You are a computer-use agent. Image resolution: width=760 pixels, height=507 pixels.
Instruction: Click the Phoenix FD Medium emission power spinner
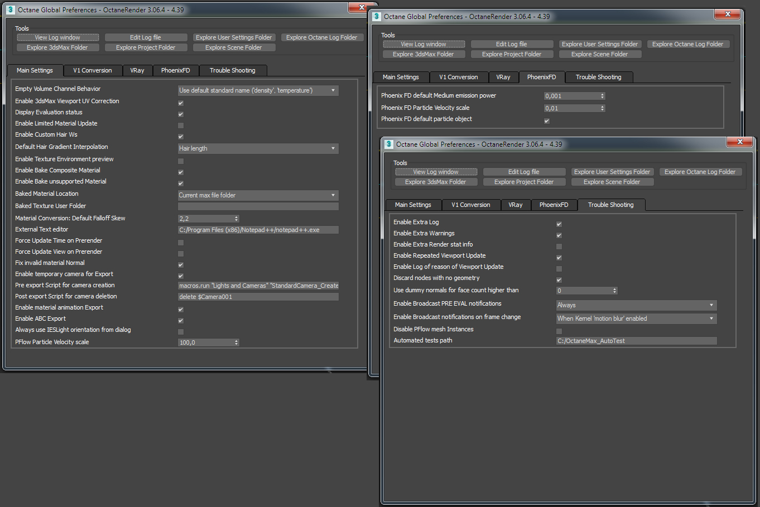click(603, 96)
